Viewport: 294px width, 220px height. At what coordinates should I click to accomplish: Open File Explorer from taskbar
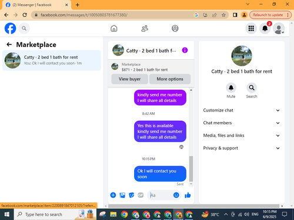coord(113,215)
